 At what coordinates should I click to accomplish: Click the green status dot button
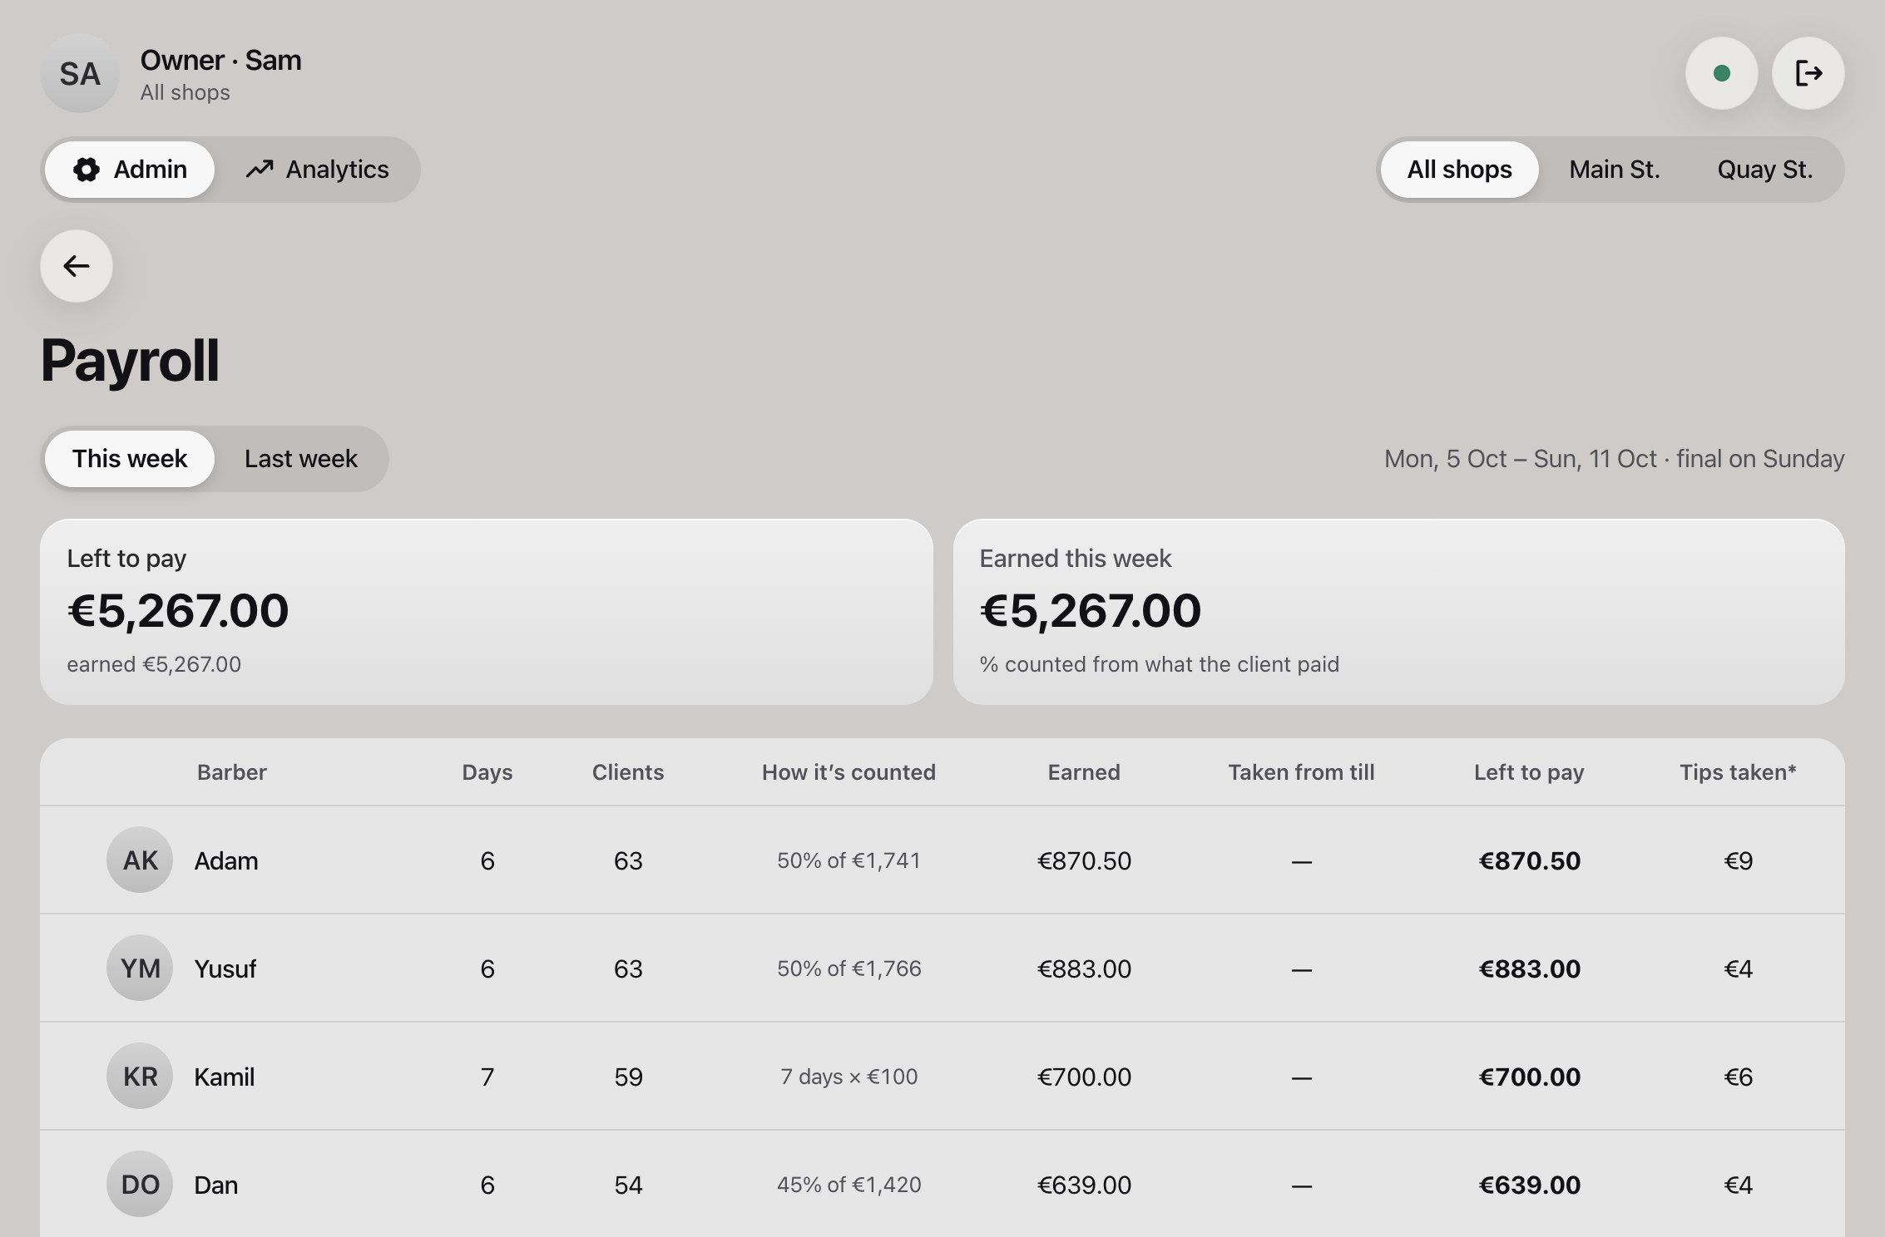point(1722,73)
